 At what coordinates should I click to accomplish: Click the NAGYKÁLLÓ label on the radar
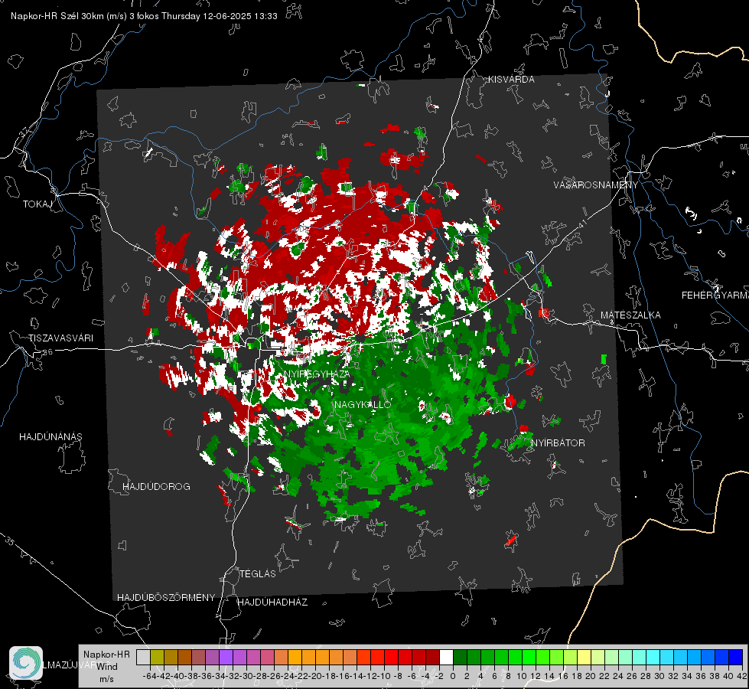(363, 404)
